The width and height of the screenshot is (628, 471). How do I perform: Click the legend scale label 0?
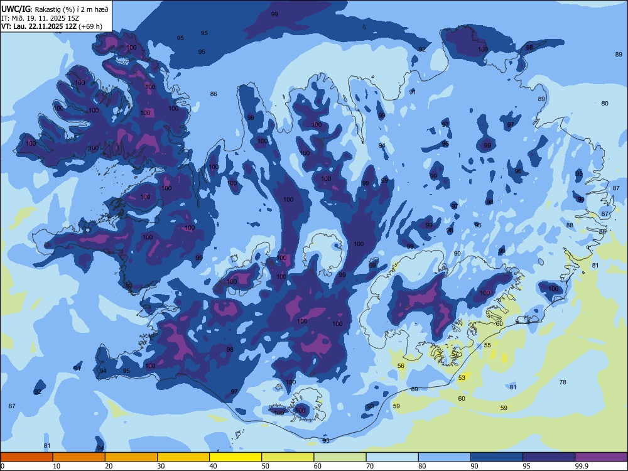coord(3,466)
